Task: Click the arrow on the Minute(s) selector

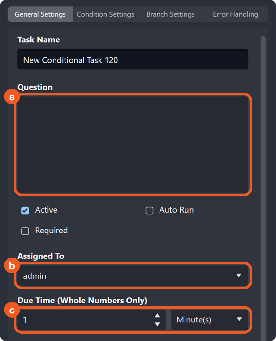Action: (239, 319)
